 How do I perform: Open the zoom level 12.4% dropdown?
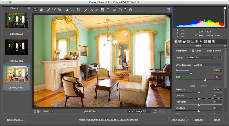[x=52, y=111]
